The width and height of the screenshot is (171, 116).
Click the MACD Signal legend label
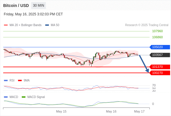tap(36, 97)
